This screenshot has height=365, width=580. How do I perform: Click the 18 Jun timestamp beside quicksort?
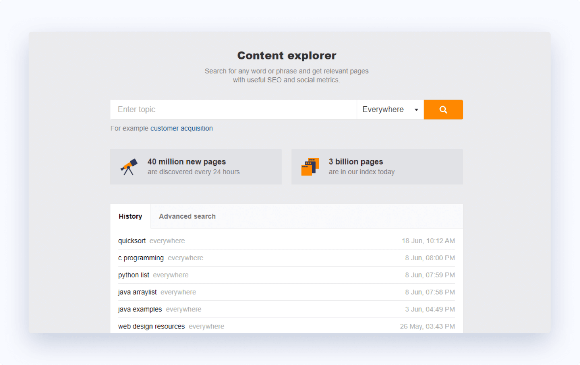(x=428, y=240)
